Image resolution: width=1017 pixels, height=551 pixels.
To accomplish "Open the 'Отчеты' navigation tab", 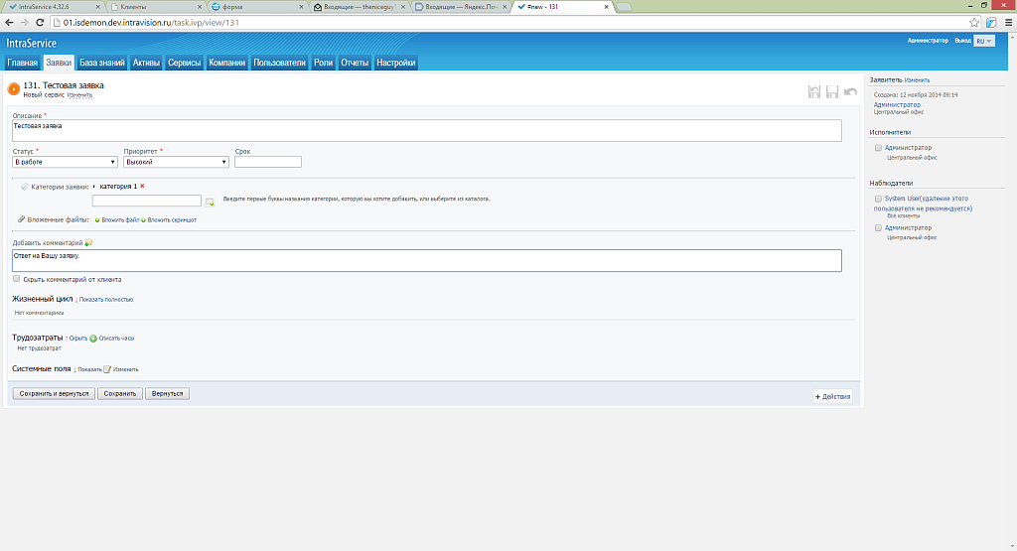I will pos(355,63).
